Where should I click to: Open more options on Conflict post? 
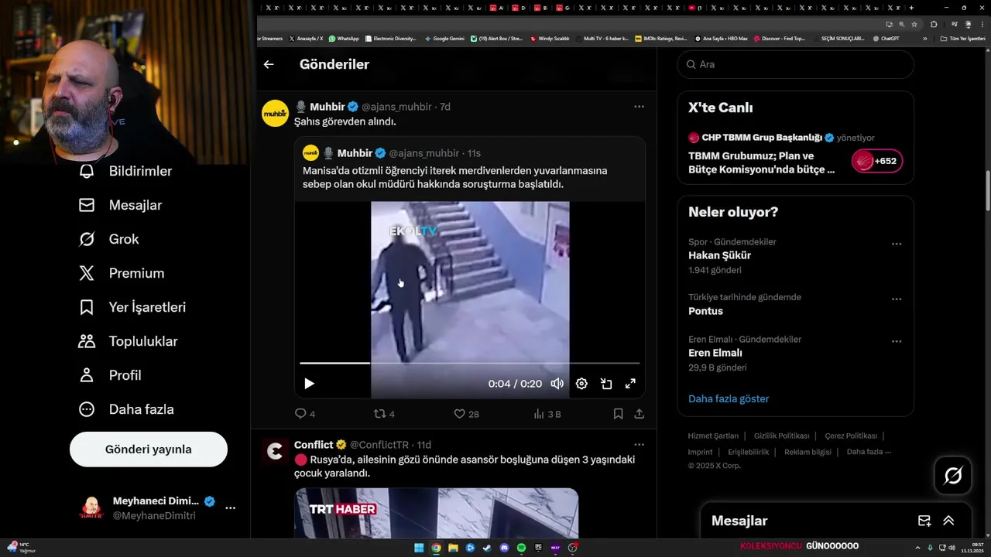coord(639,445)
